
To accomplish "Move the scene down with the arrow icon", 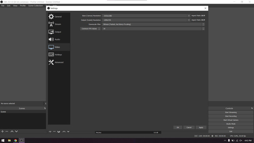I will tap(16, 131).
